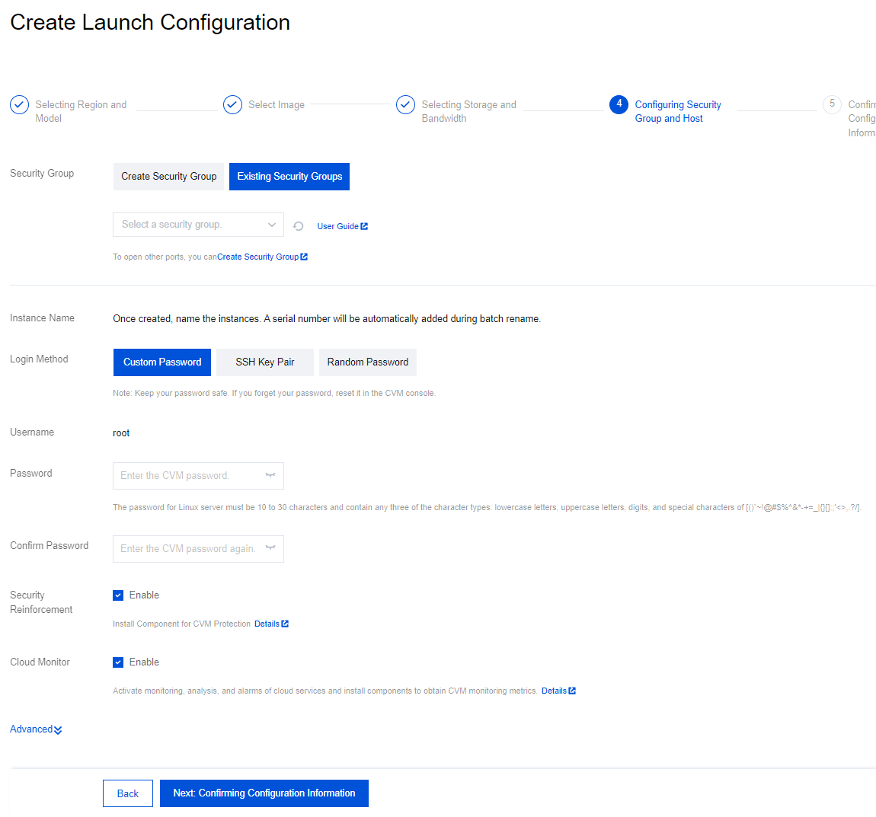This screenshot has height=817, width=876.
Task: Open the User Guide link
Action: 343,226
